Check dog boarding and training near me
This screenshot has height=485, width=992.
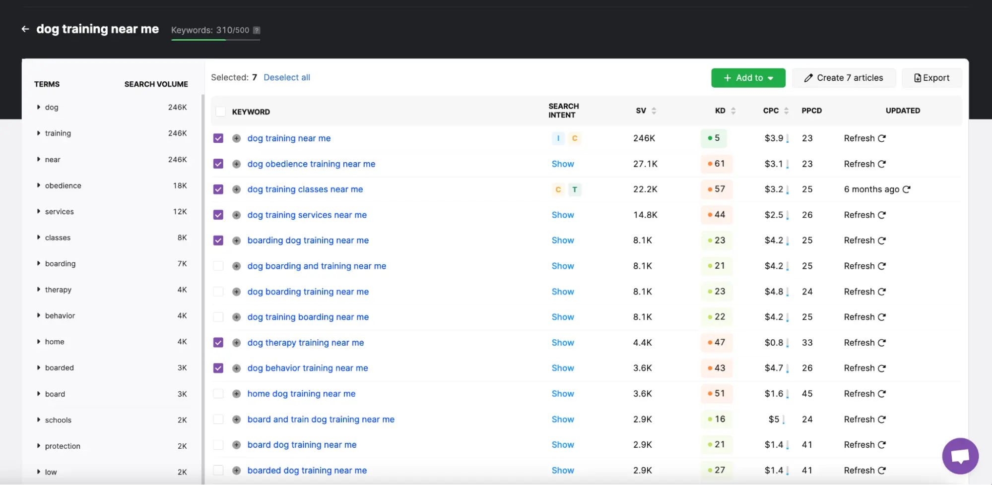(218, 266)
